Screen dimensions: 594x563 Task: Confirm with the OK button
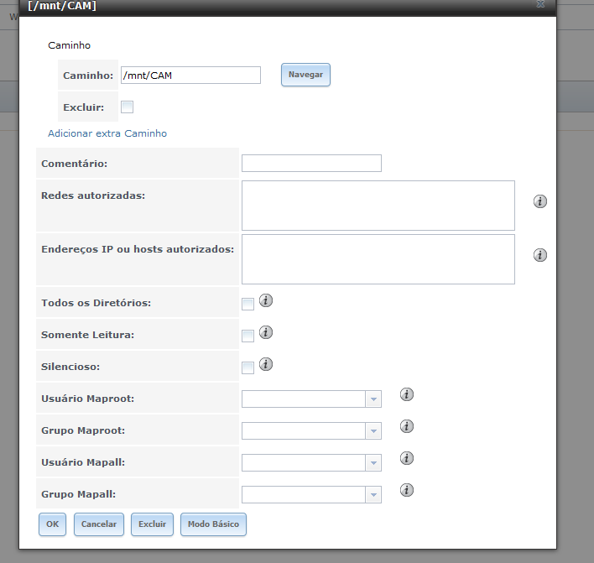click(52, 524)
